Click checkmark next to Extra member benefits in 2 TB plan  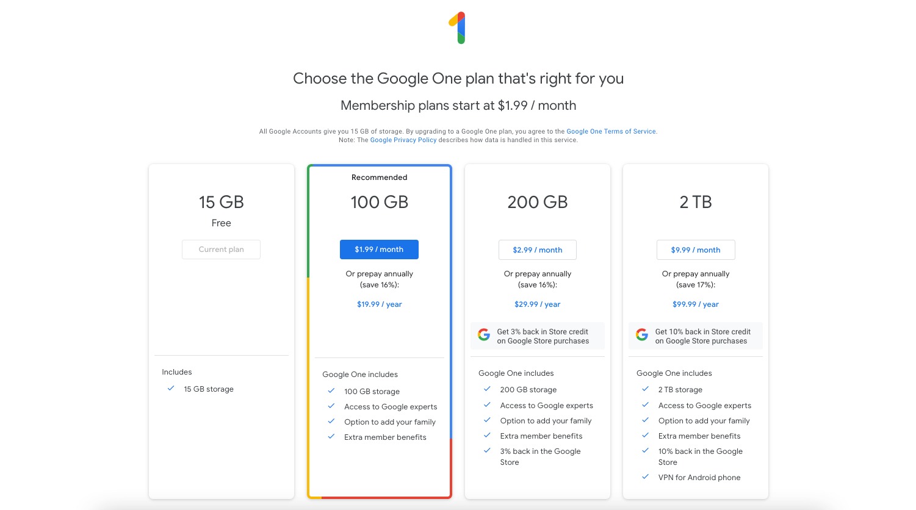coord(645,435)
